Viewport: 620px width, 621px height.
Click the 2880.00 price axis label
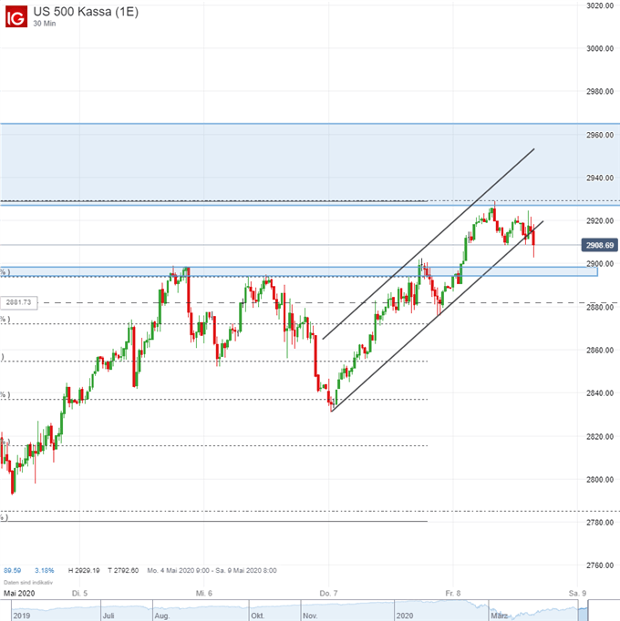(x=600, y=307)
